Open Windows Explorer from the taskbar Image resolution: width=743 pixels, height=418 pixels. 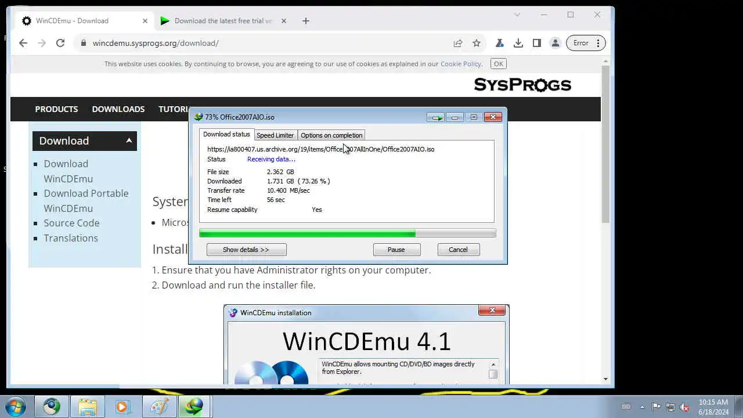click(x=88, y=406)
